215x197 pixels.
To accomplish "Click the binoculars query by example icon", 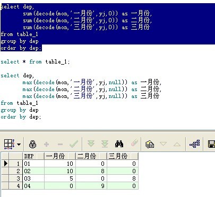I will click(119, 144).
